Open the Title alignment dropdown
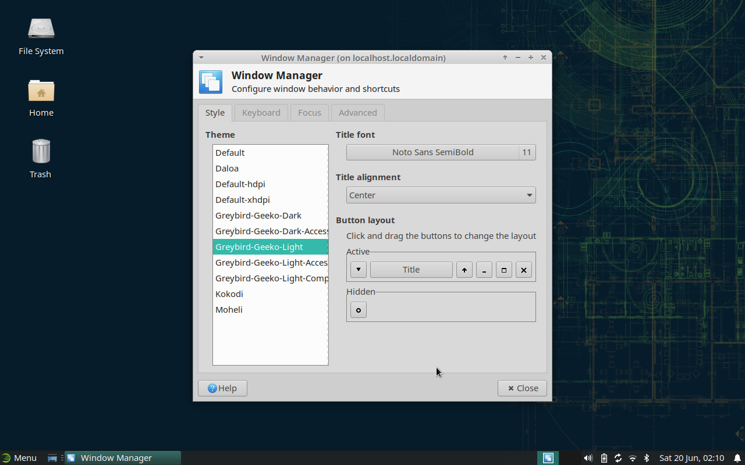The width and height of the screenshot is (745, 465). (441, 195)
